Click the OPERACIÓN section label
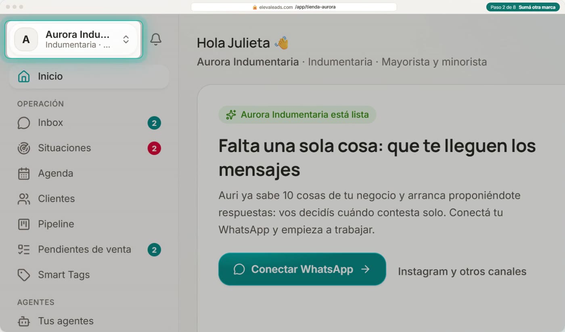The height and width of the screenshot is (332, 565). click(x=40, y=104)
